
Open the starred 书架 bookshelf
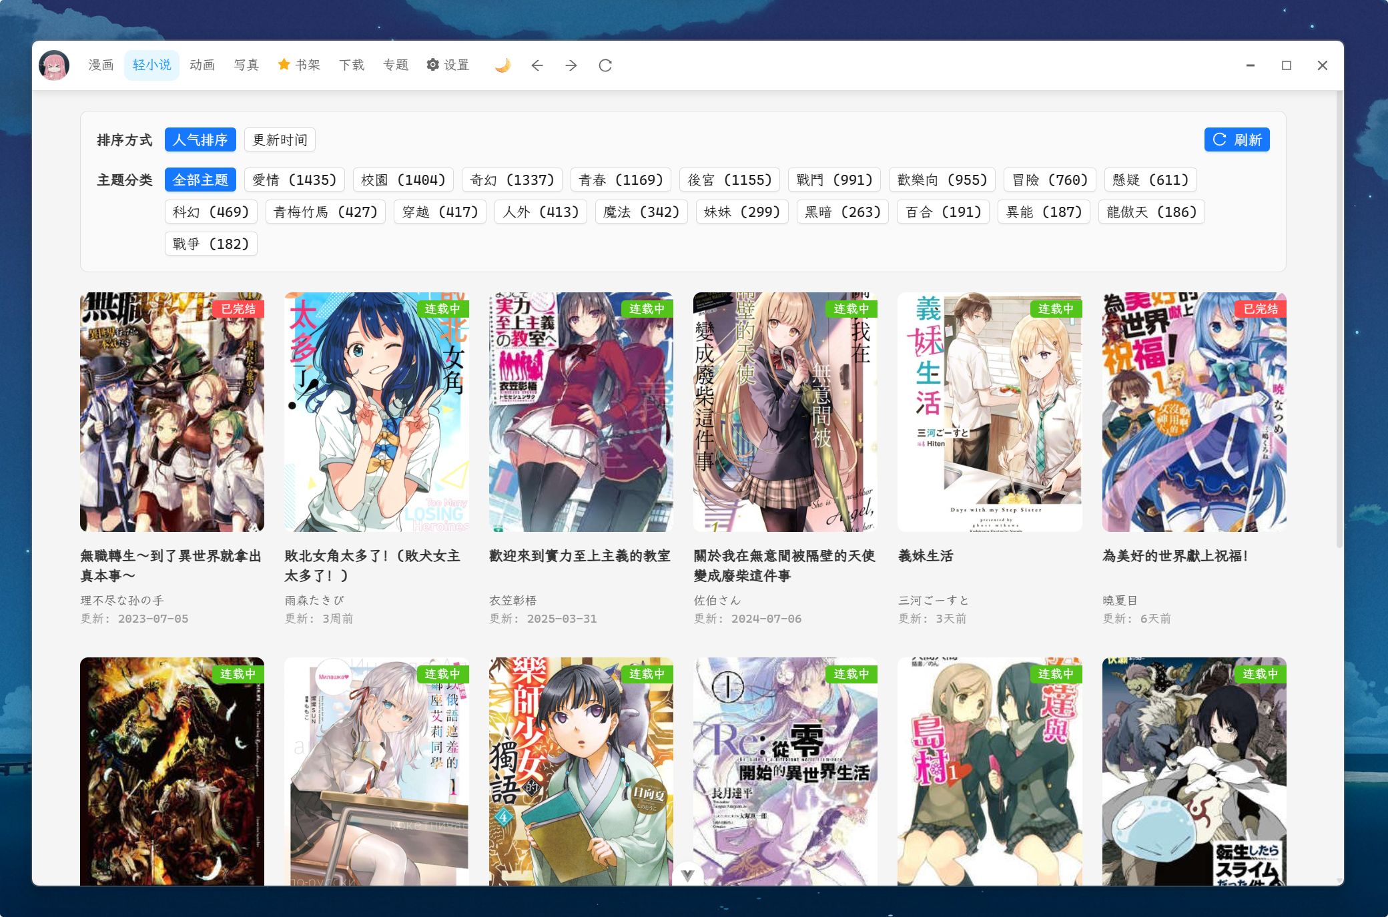coord(299,65)
